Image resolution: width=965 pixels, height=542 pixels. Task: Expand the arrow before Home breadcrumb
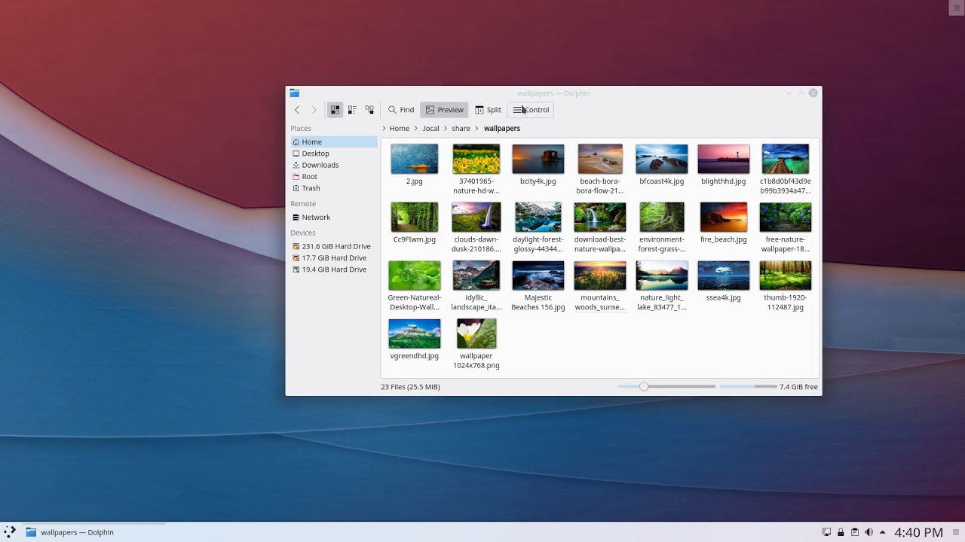pyautogui.click(x=384, y=129)
